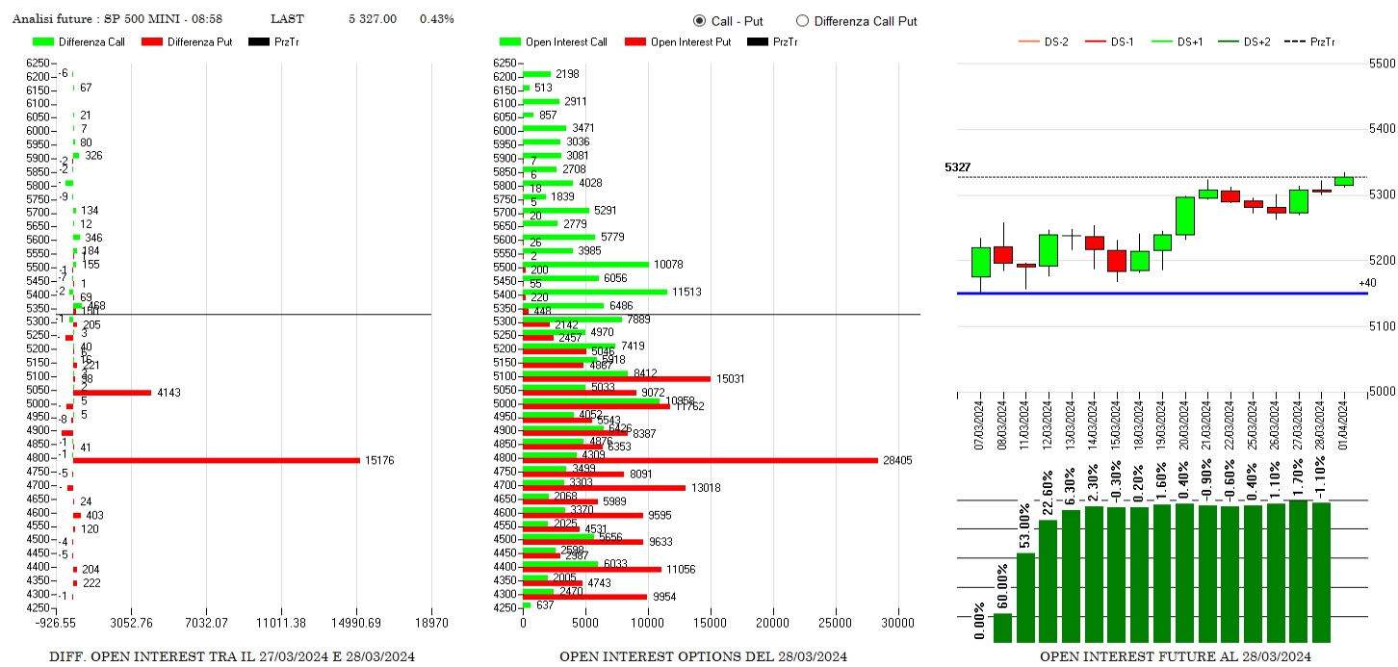
Task: Click the 4143 put difference bar
Action: (x=112, y=393)
